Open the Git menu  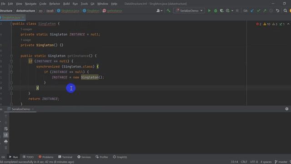pyautogui.click(x=92, y=4)
